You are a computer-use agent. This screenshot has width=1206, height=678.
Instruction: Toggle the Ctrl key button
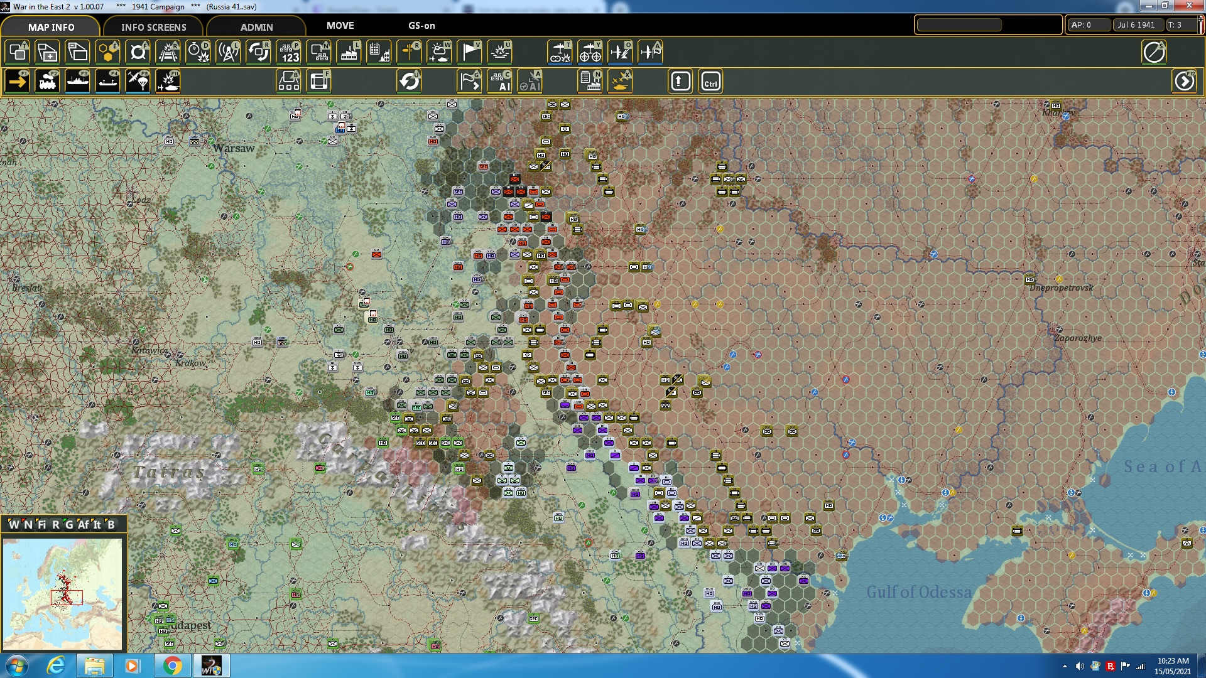tap(710, 82)
